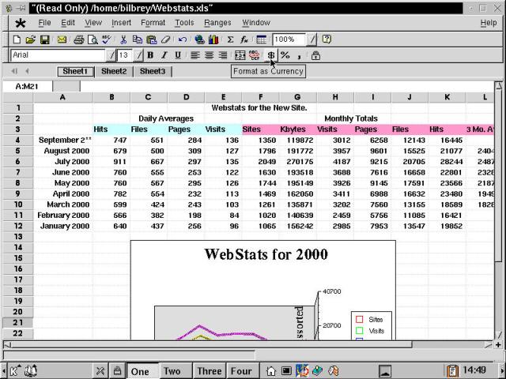Switch to virtual desktop Three
The image size is (506, 379).
pos(210,371)
